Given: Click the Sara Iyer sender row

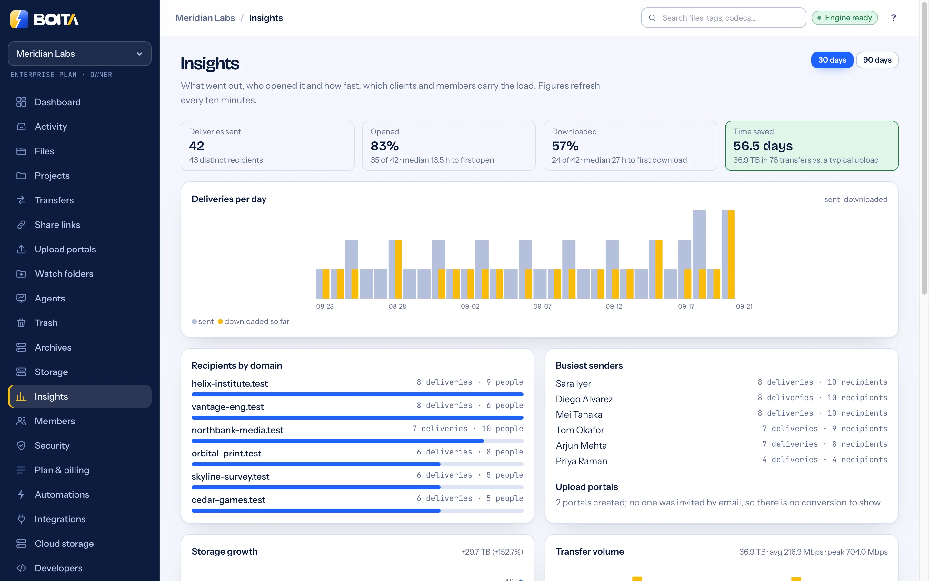Looking at the screenshot, I should [x=721, y=383].
